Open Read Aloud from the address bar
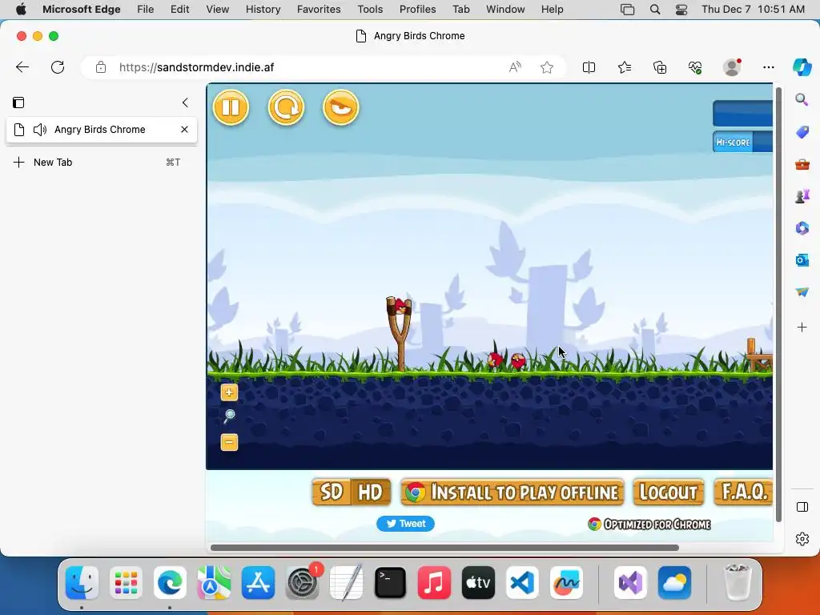Screen dimensions: 820x615 point(515,67)
